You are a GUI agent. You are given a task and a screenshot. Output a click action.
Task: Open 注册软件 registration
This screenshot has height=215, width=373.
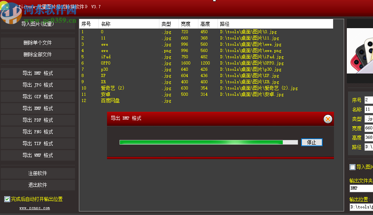click(38, 173)
